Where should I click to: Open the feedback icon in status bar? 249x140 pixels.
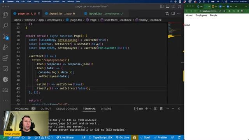click(x=172, y=137)
